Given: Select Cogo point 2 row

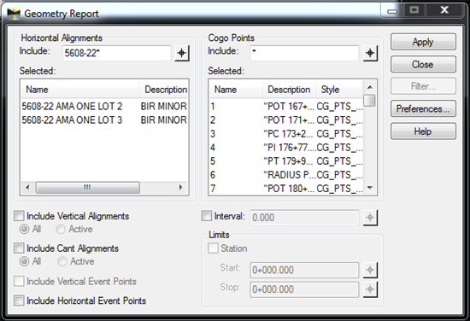Looking at the screenshot, I should tap(286, 120).
